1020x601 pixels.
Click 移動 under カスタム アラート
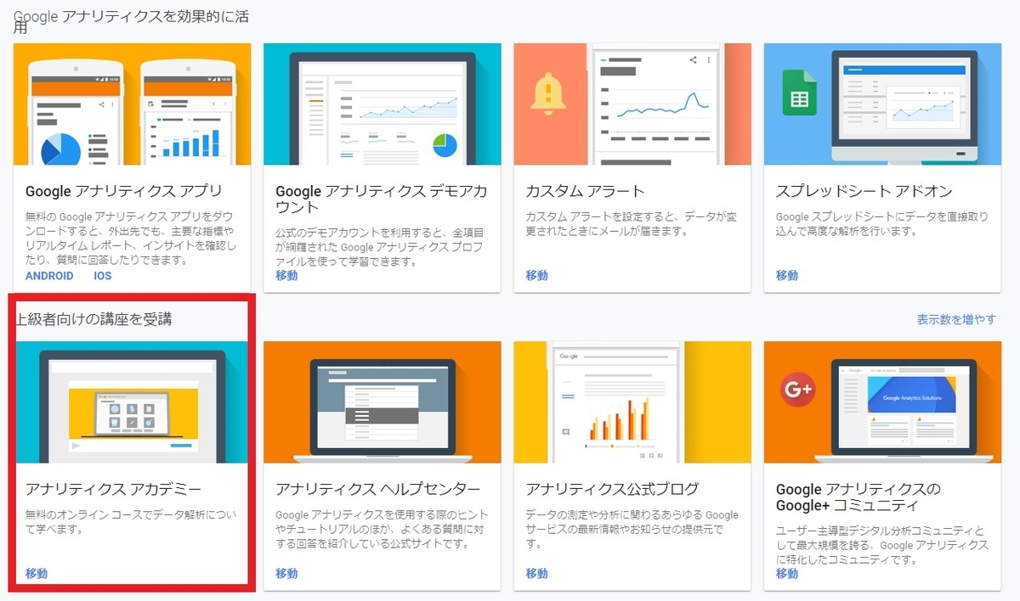click(x=536, y=276)
